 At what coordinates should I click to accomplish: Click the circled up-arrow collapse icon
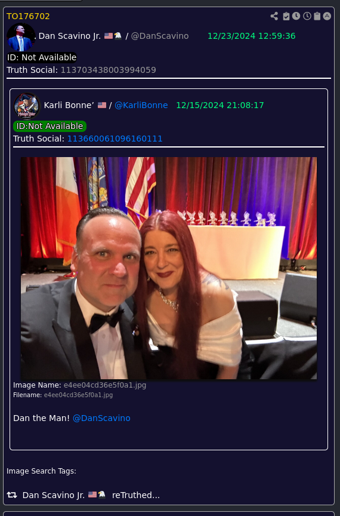tap(327, 16)
